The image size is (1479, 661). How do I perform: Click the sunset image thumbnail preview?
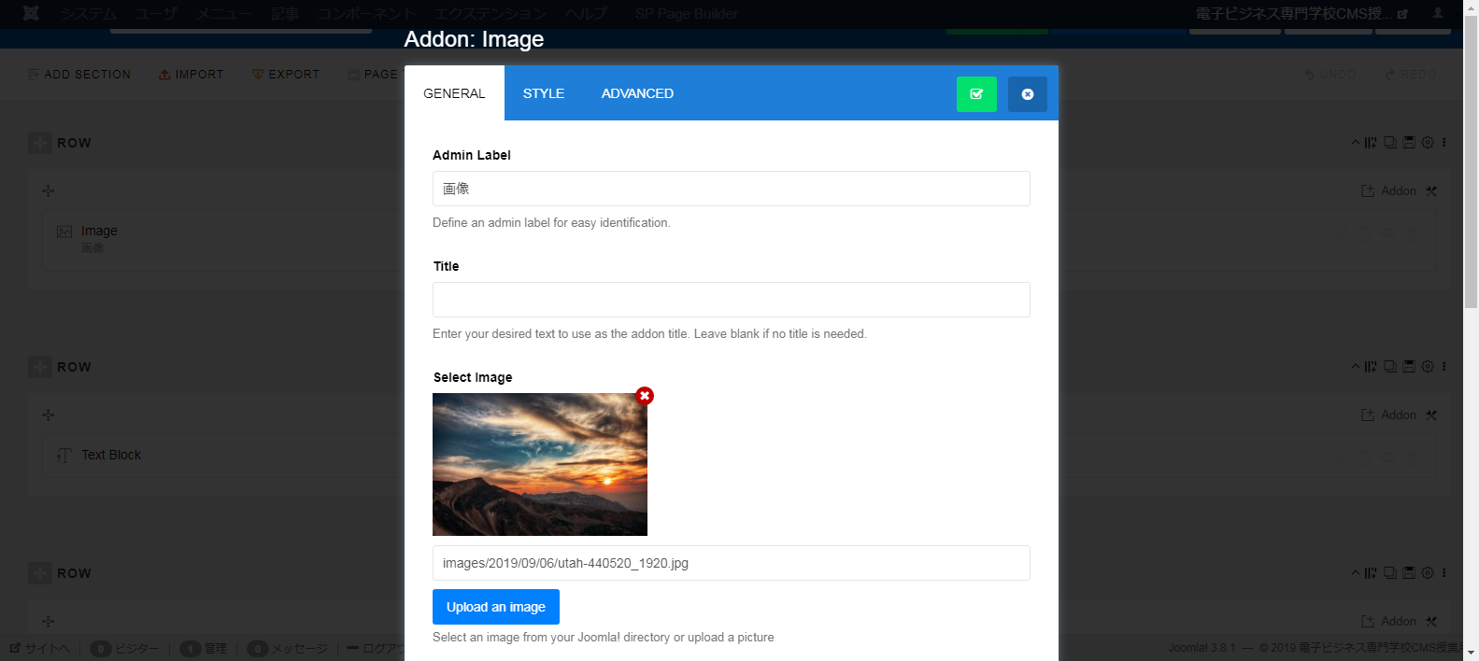(540, 464)
